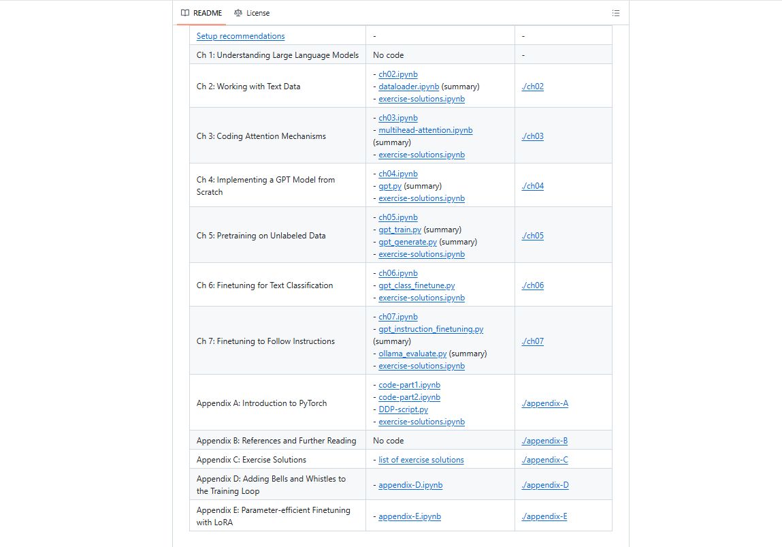Open the DDP-script.py link
This screenshot has width=782, height=547.
point(403,410)
